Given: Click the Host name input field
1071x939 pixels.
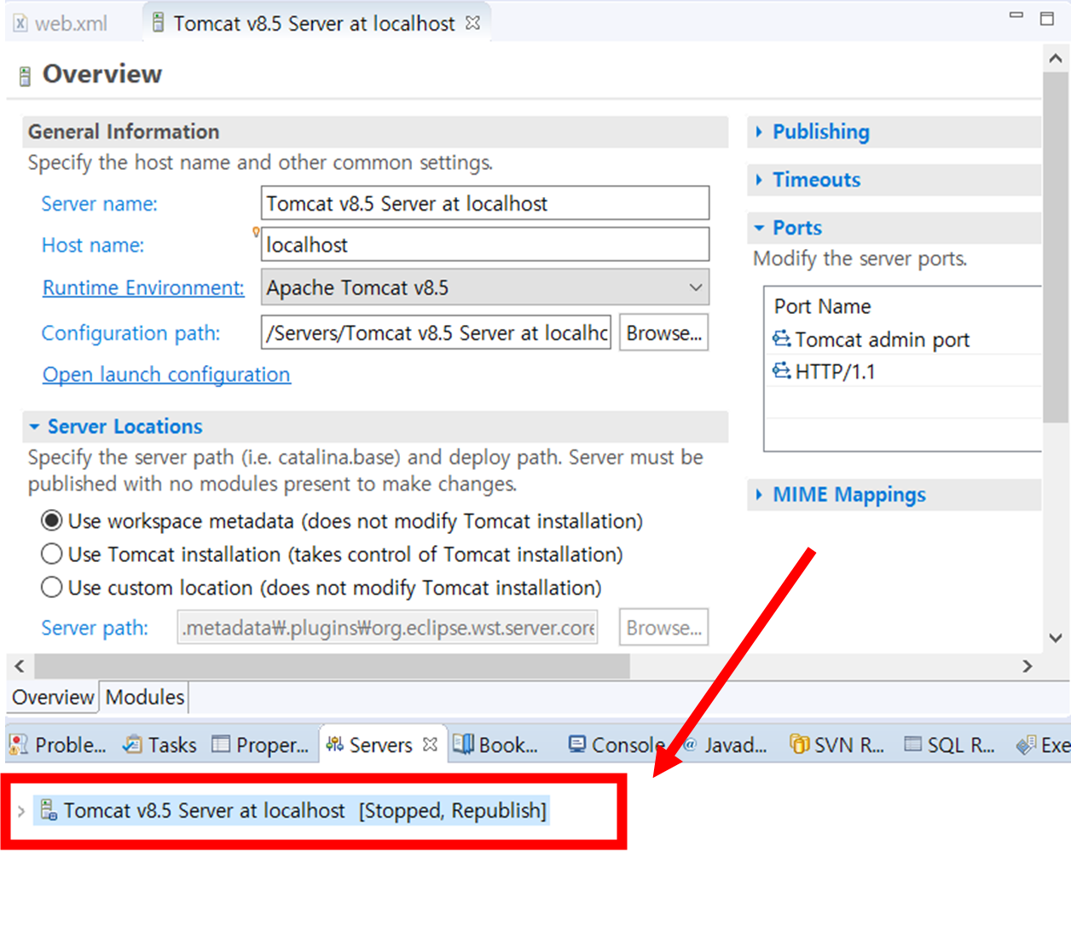Looking at the screenshot, I should [x=484, y=245].
